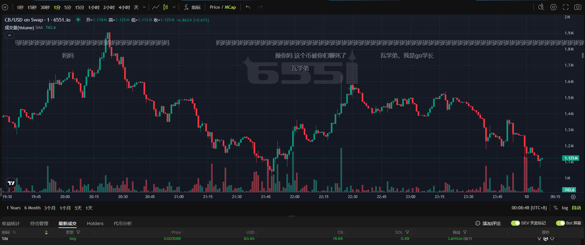Expand the chart type dropdown arrow
The image size is (585, 245).
click(175, 7)
